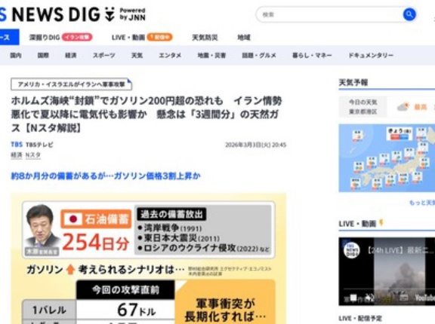Open the NEWS DIG channel avatar in video

351,250
